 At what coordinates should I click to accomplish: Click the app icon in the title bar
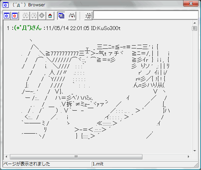6,5
